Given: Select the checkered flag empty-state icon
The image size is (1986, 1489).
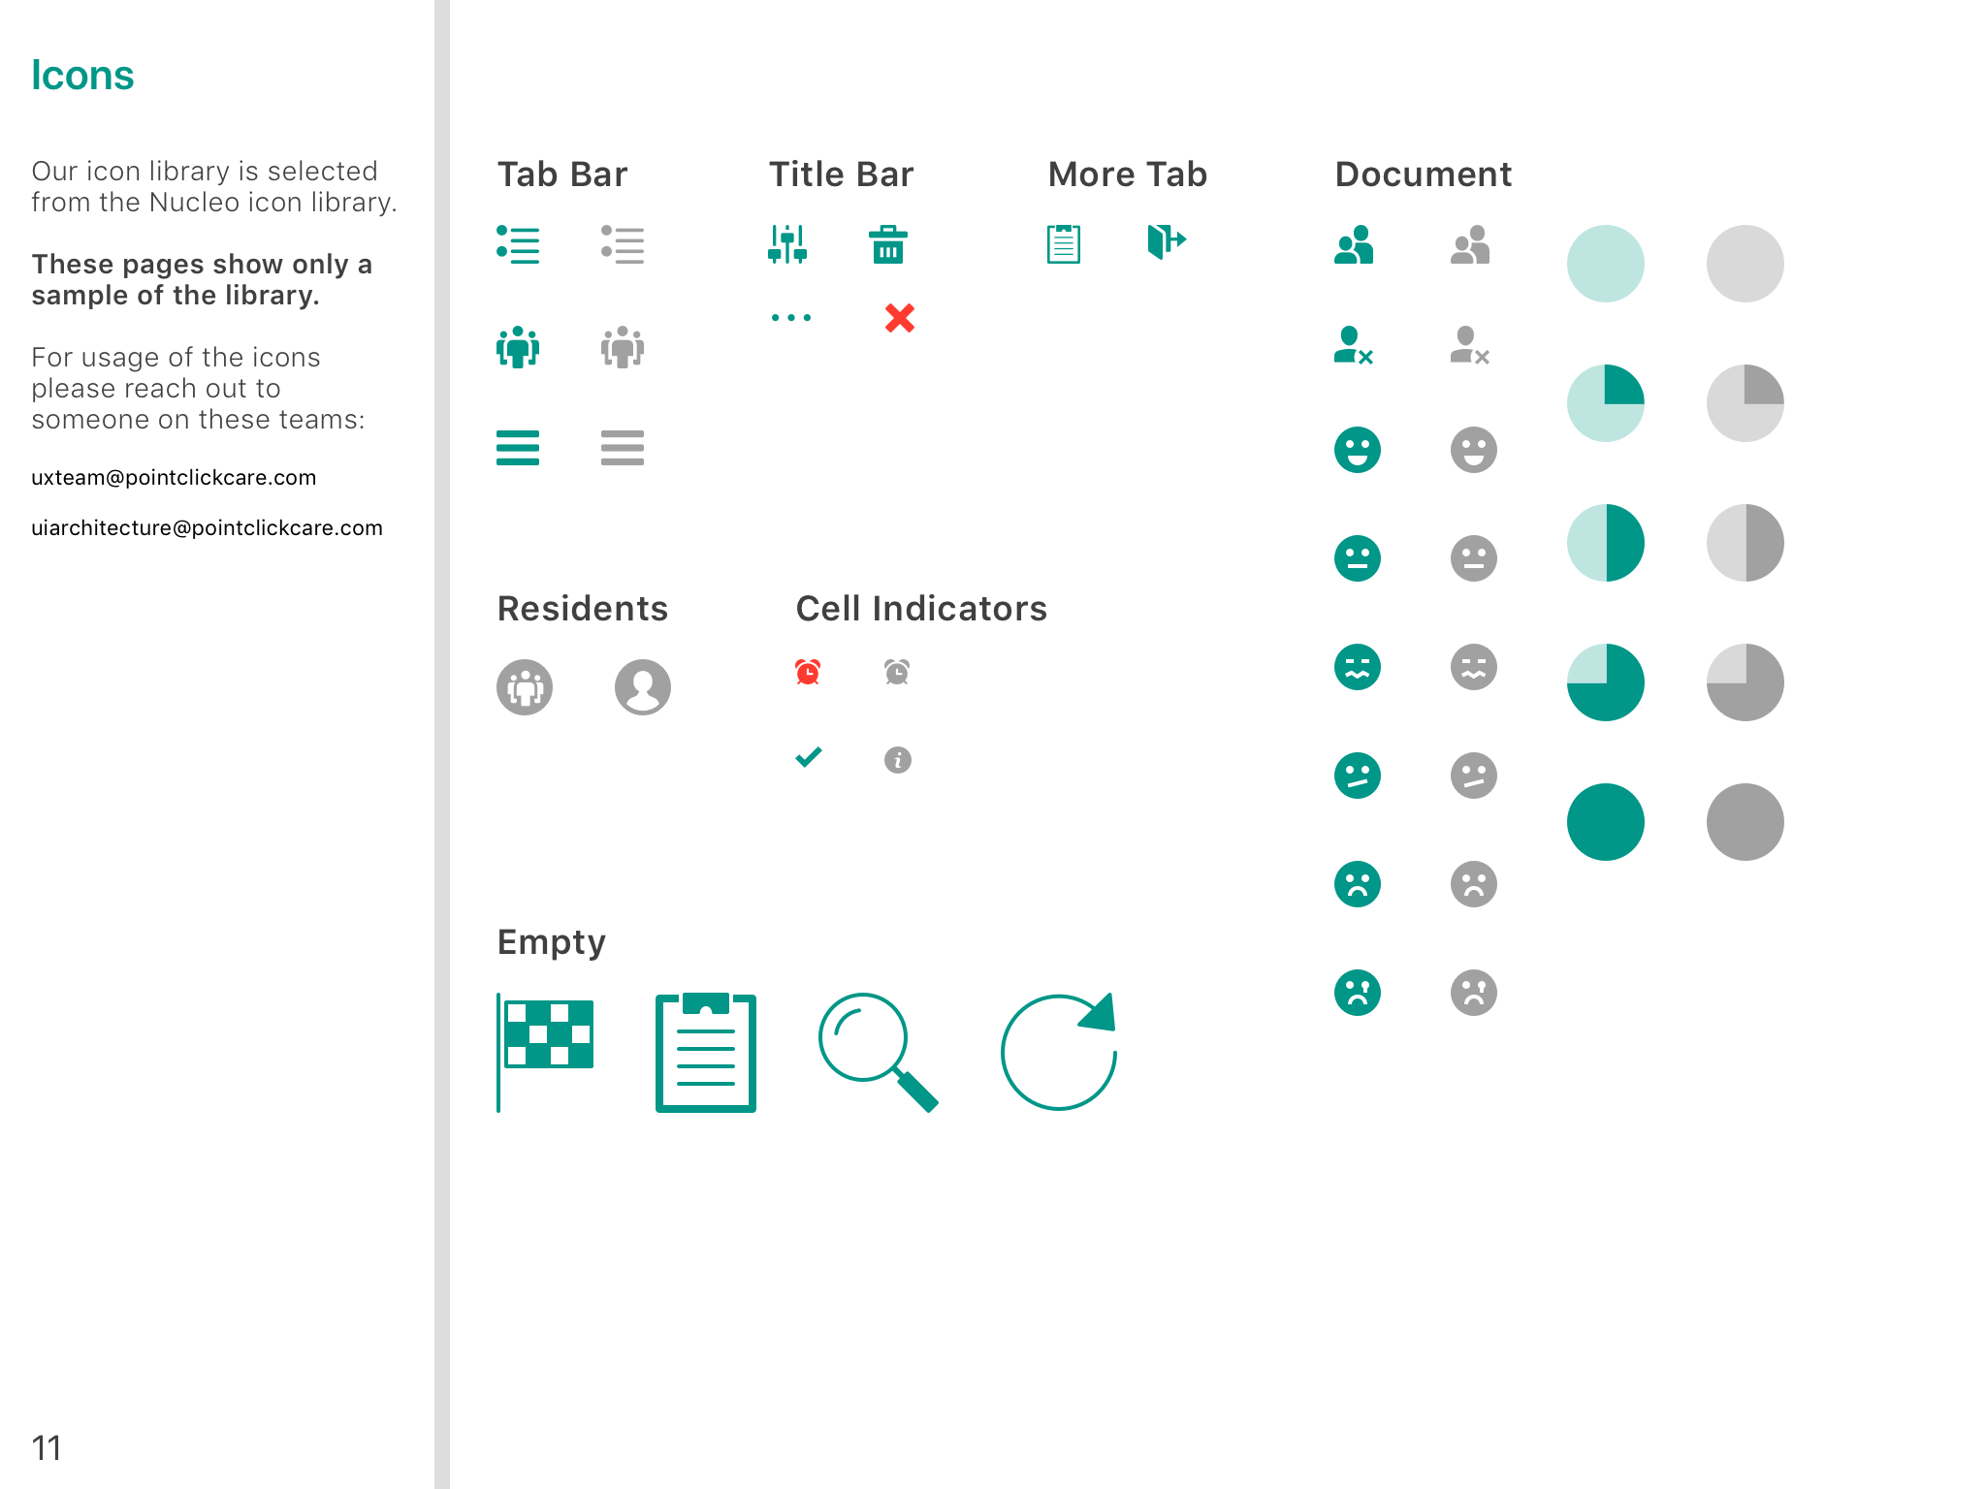Looking at the screenshot, I should 545,1053.
